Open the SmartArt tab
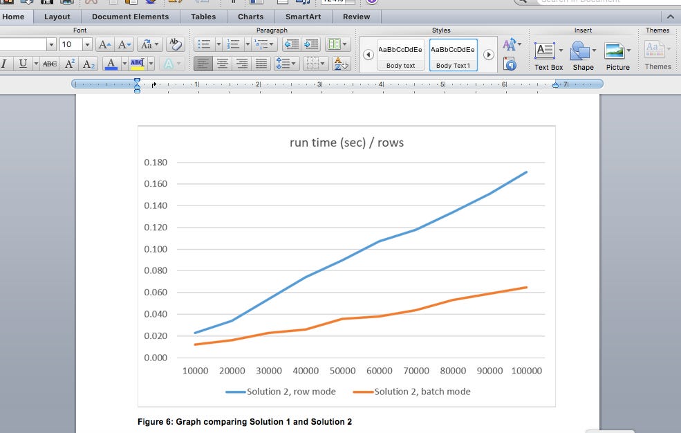Viewport: 681px width, 433px height. [x=303, y=17]
